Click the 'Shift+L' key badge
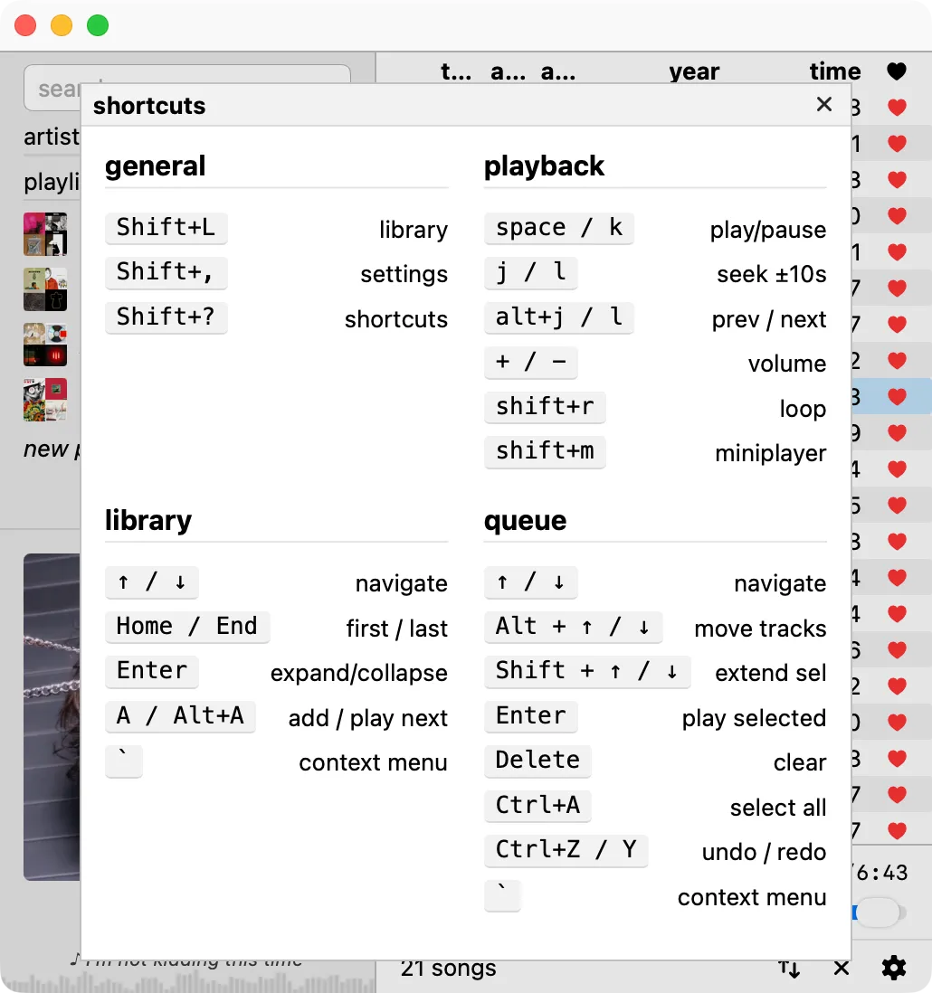Image resolution: width=932 pixels, height=993 pixels. click(x=166, y=227)
